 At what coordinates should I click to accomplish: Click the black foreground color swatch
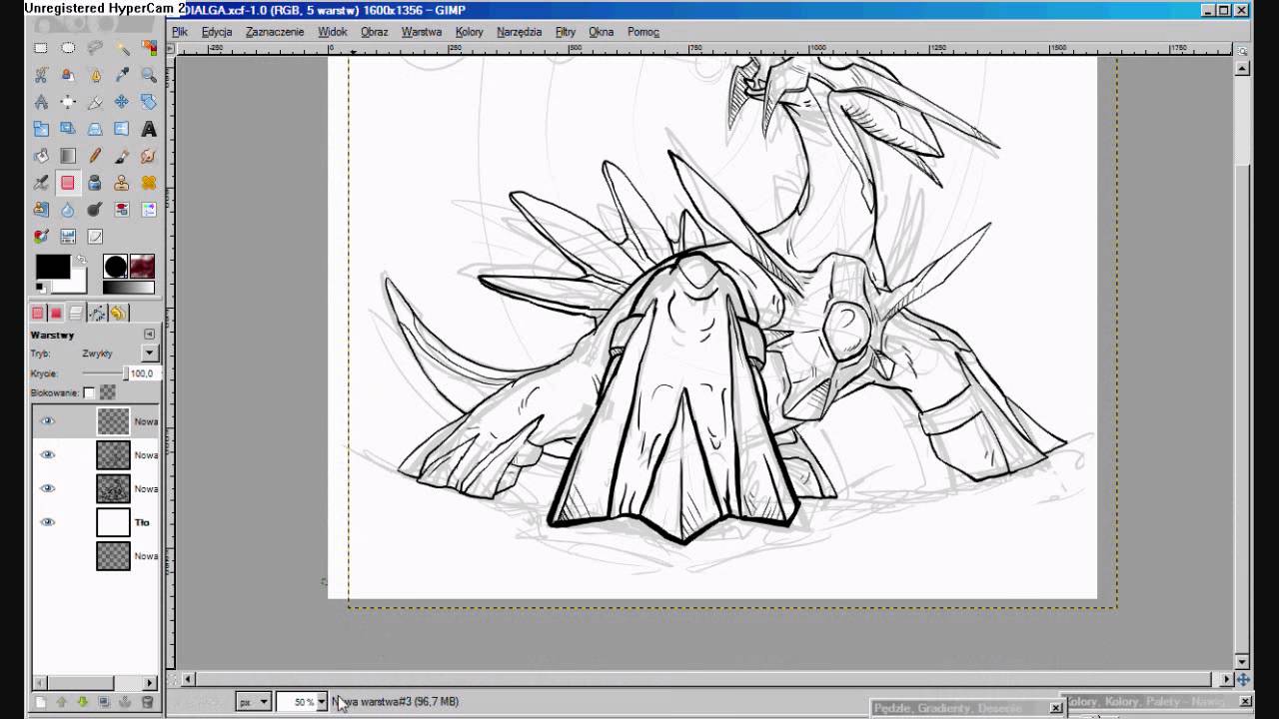click(51, 266)
